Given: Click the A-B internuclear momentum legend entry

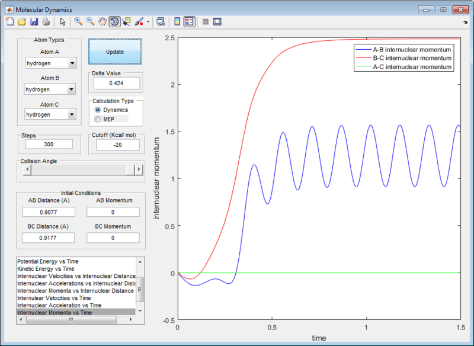Looking at the screenshot, I should (403, 50).
